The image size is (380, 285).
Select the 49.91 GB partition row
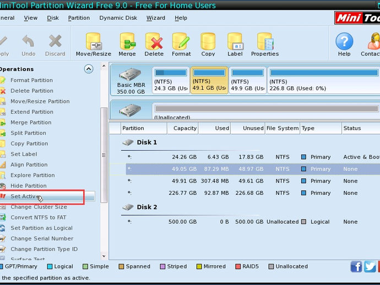tap(253, 181)
